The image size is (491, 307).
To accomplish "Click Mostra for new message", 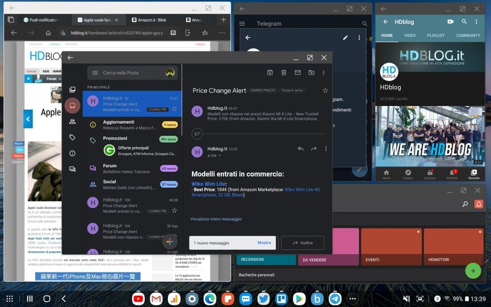I will (264, 243).
